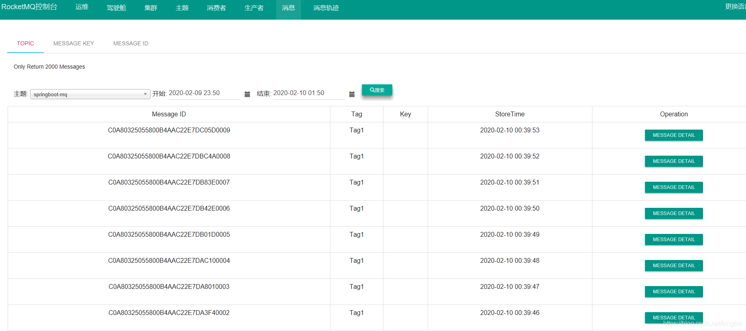746x331 pixels.
Task: Click the Tag column header
Action: click(357, 114)
